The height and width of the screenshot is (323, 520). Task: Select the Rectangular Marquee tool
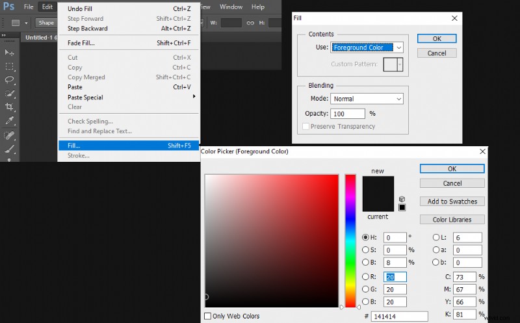click(9, 66)
